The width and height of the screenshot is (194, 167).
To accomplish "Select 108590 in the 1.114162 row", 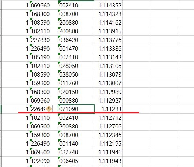I will click(x=44, y=23).
